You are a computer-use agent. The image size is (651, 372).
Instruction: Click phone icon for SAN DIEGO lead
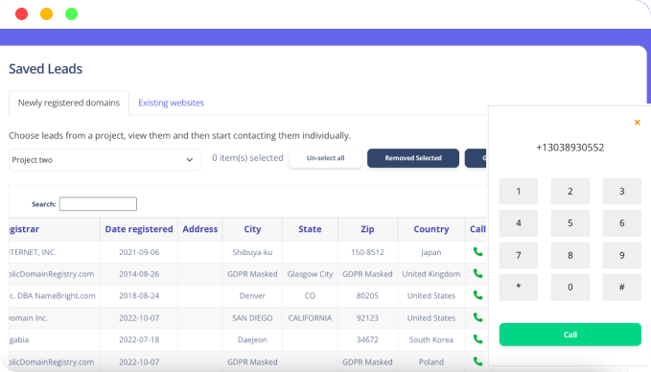point(477,317)
